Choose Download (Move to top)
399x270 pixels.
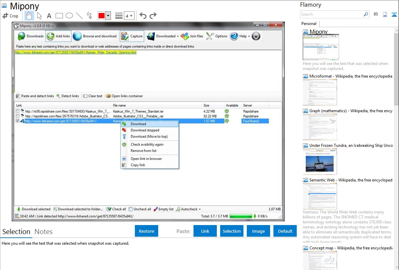click(150, 136)
